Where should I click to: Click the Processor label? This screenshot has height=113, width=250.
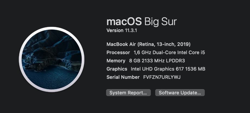(118, 52)
